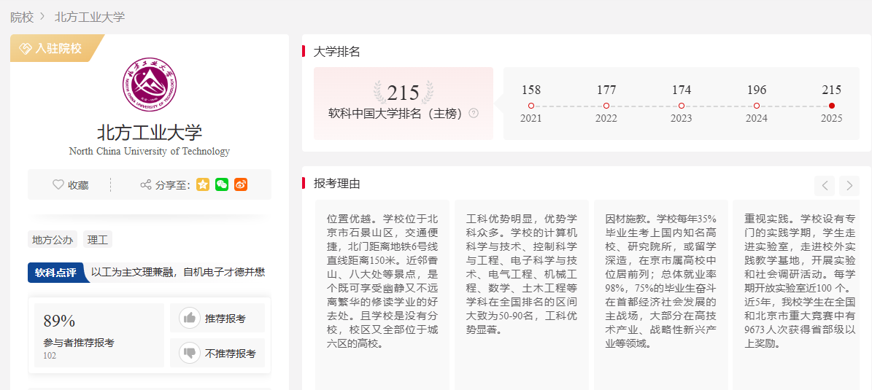Click the 196 ranking value above 2024

[x=756, y=90]
